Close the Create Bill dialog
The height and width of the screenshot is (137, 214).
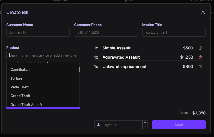point(203,12)
